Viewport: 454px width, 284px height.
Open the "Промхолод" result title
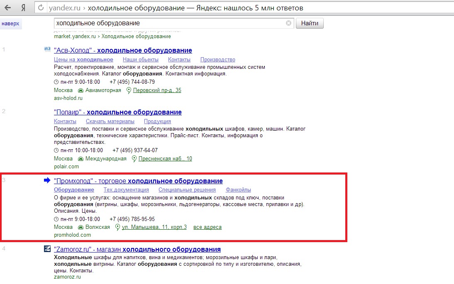click(x=138, y=181)
